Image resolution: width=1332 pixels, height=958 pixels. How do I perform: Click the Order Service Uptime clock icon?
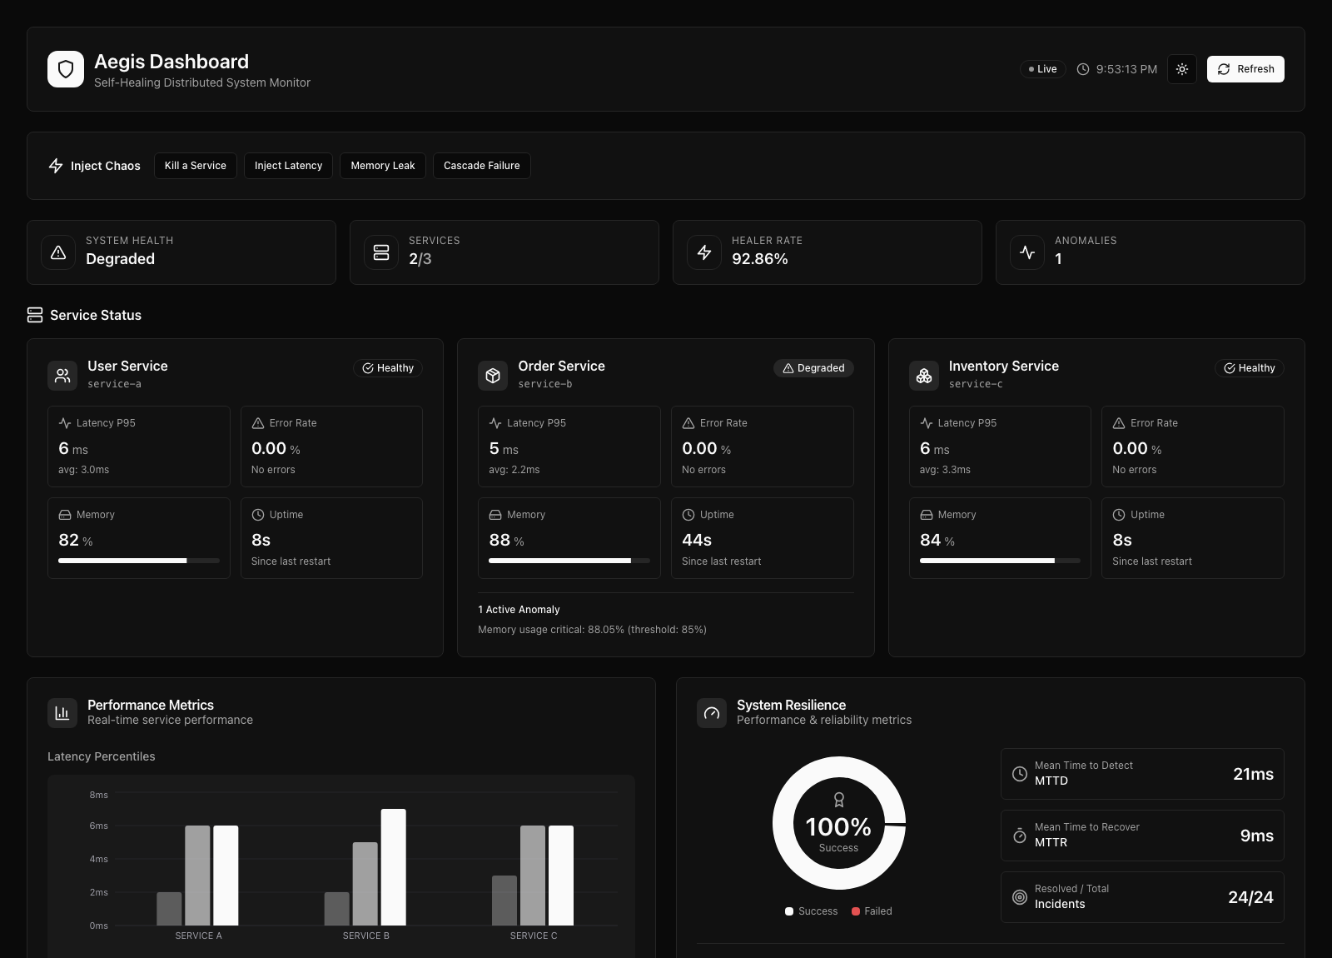pyautogui.click(x=688, y=515)
